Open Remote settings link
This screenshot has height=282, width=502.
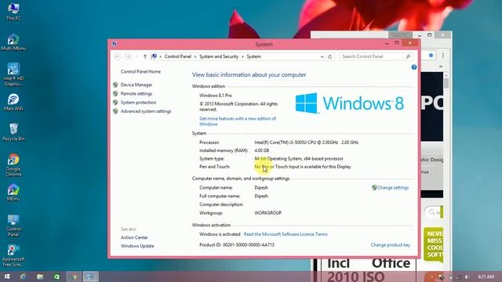pyautogui.click(x=136, y=94)
